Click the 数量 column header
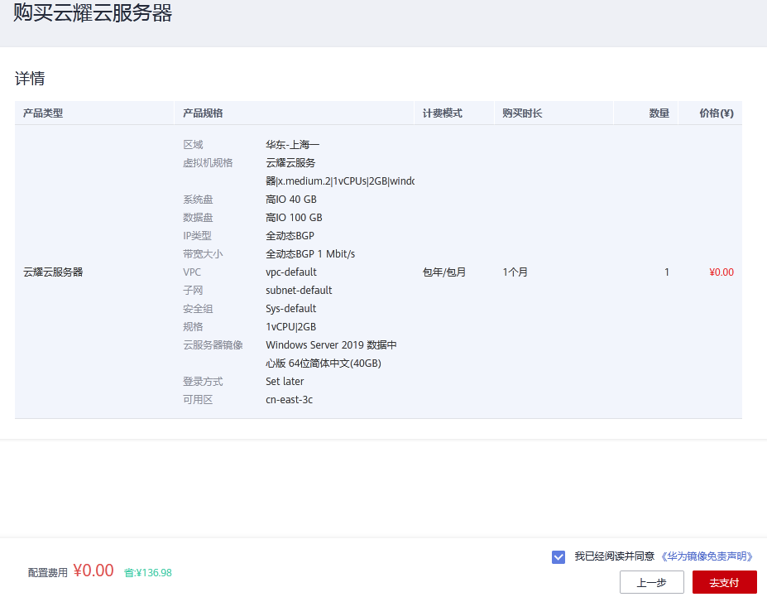The height and width of the screenshot is (597, 767). point(659,113)
